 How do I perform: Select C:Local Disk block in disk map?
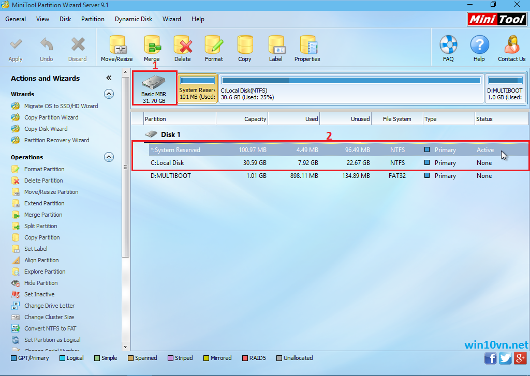click(x=351, y=88)
